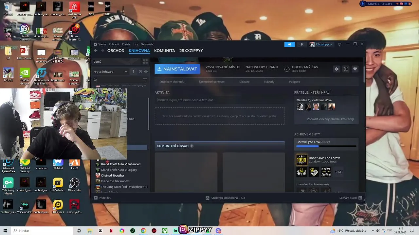
Task: Switch library to grid collections view icon
Action: (x=145, y=61)
